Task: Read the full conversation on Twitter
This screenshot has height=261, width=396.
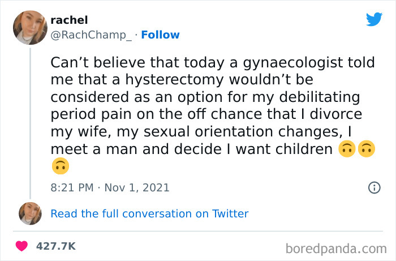Action: pos(149,213)
